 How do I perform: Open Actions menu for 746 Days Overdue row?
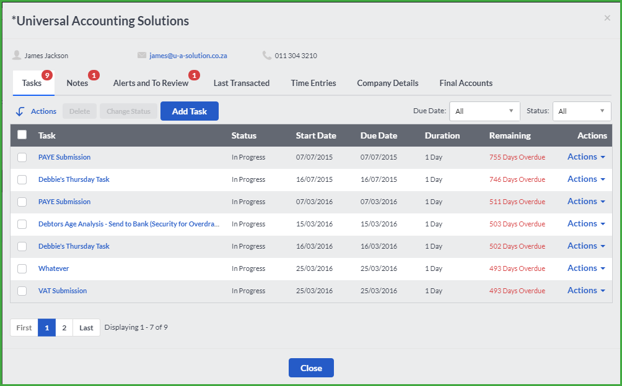point(586,179)
